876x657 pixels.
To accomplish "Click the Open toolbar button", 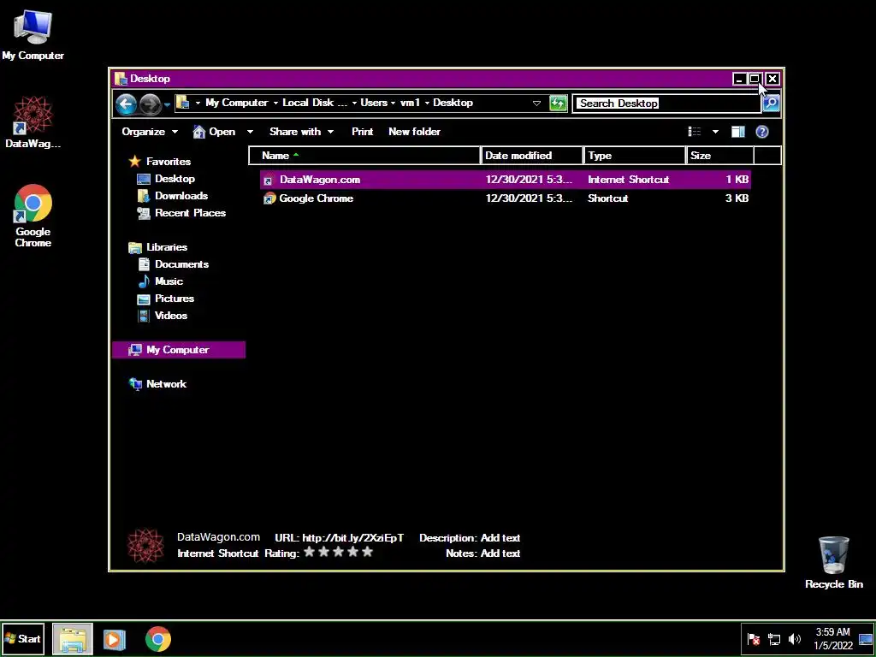I will [215, 132].
